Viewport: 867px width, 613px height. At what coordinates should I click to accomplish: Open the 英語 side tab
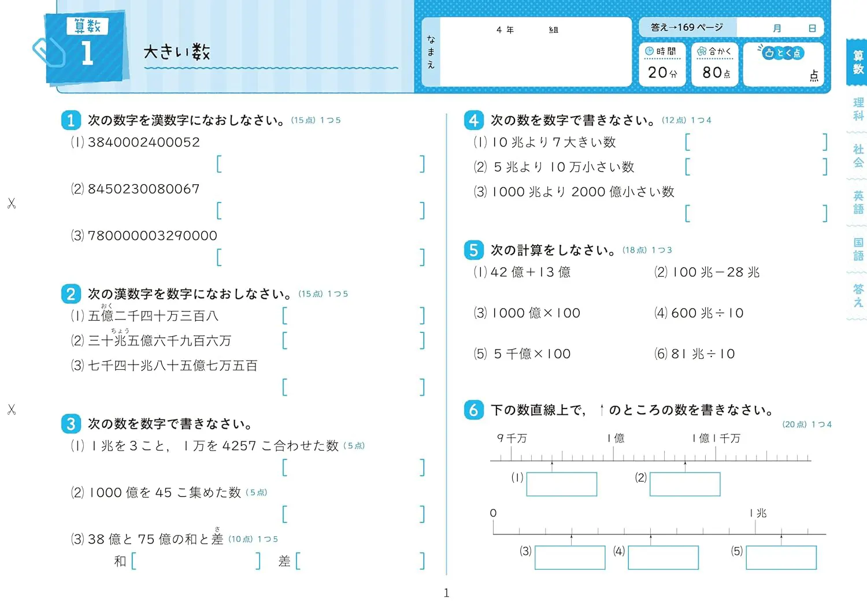858,203
